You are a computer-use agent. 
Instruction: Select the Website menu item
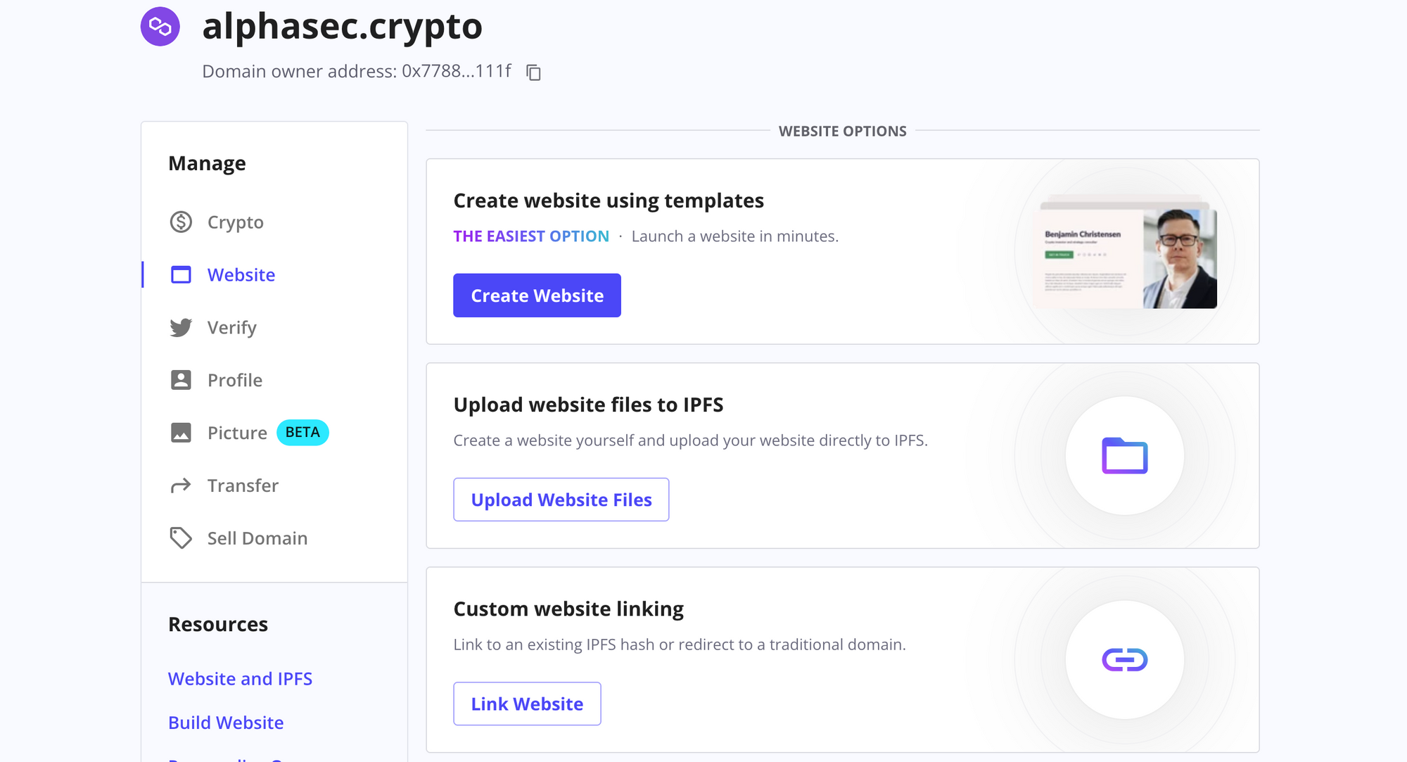241,274
